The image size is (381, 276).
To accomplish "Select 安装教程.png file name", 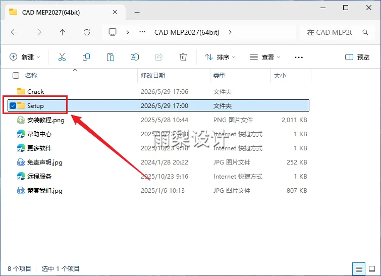I will [x=46, y=120].
